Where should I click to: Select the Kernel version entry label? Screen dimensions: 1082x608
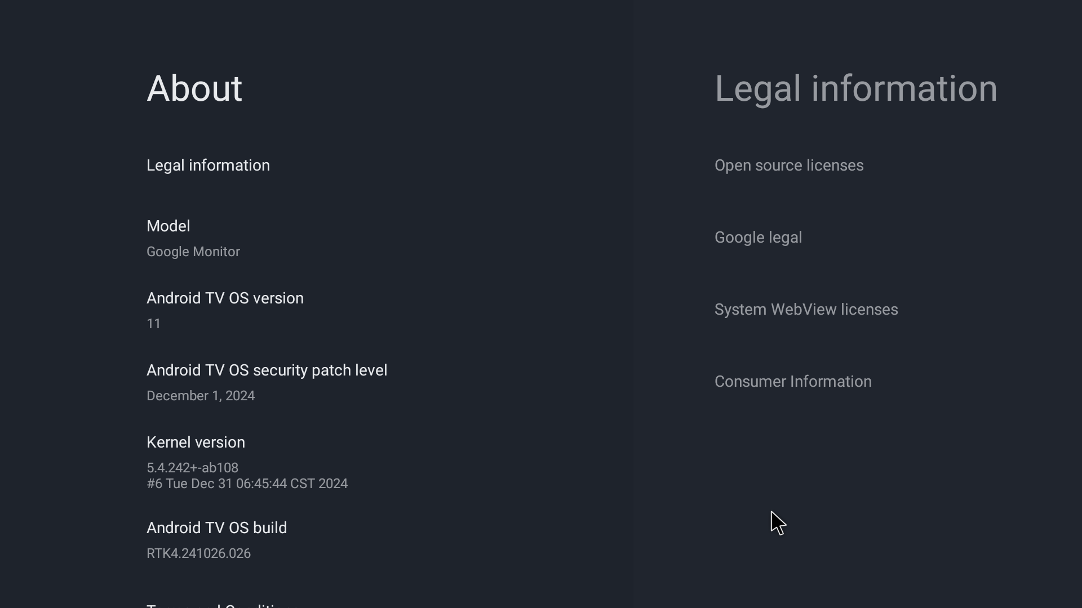click(196, 442)
